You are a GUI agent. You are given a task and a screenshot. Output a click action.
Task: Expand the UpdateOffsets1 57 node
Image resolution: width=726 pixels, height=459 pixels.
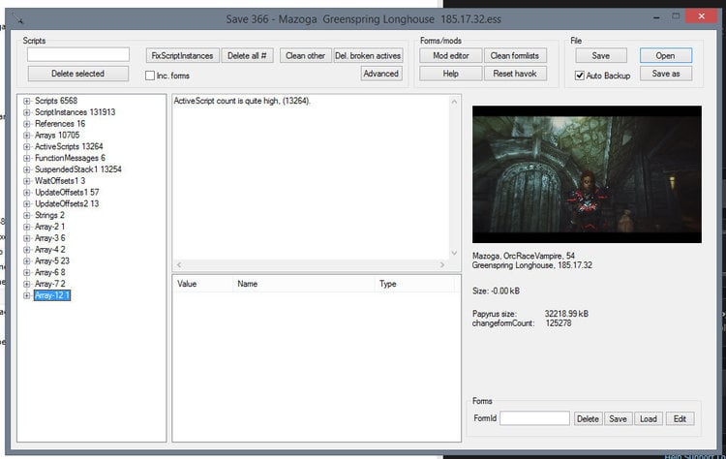tap(27, 192)
